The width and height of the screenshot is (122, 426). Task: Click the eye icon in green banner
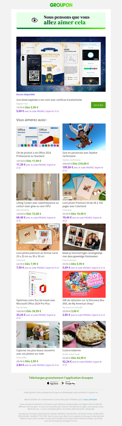pyautogui.click(x=35, y=20)
